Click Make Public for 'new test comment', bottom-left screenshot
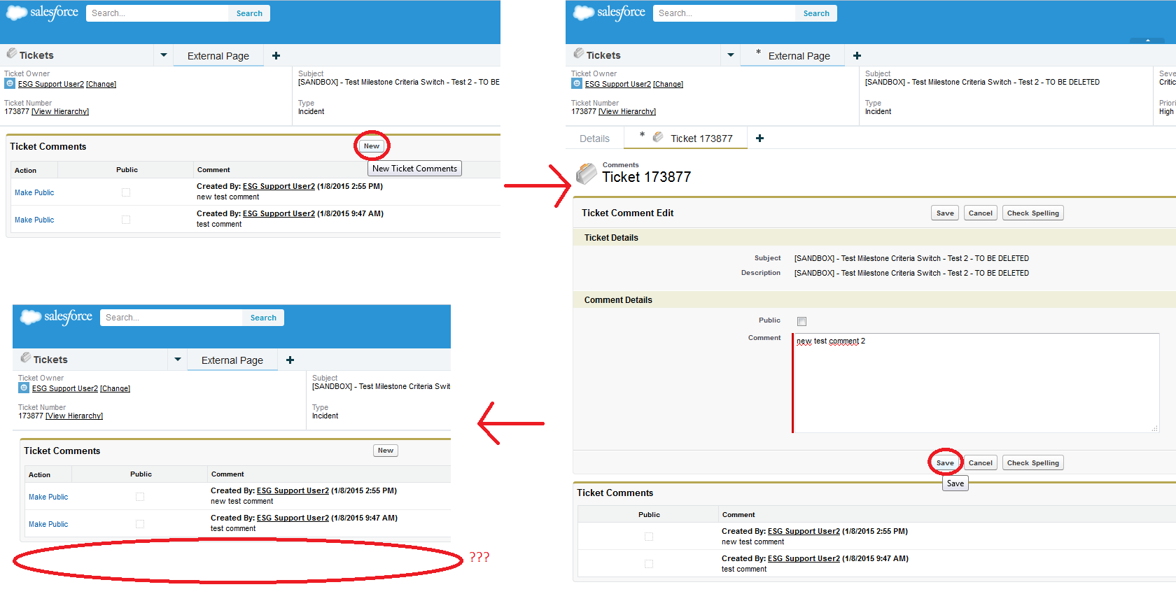Viewport: 1176px width, 594px height. 48,497
